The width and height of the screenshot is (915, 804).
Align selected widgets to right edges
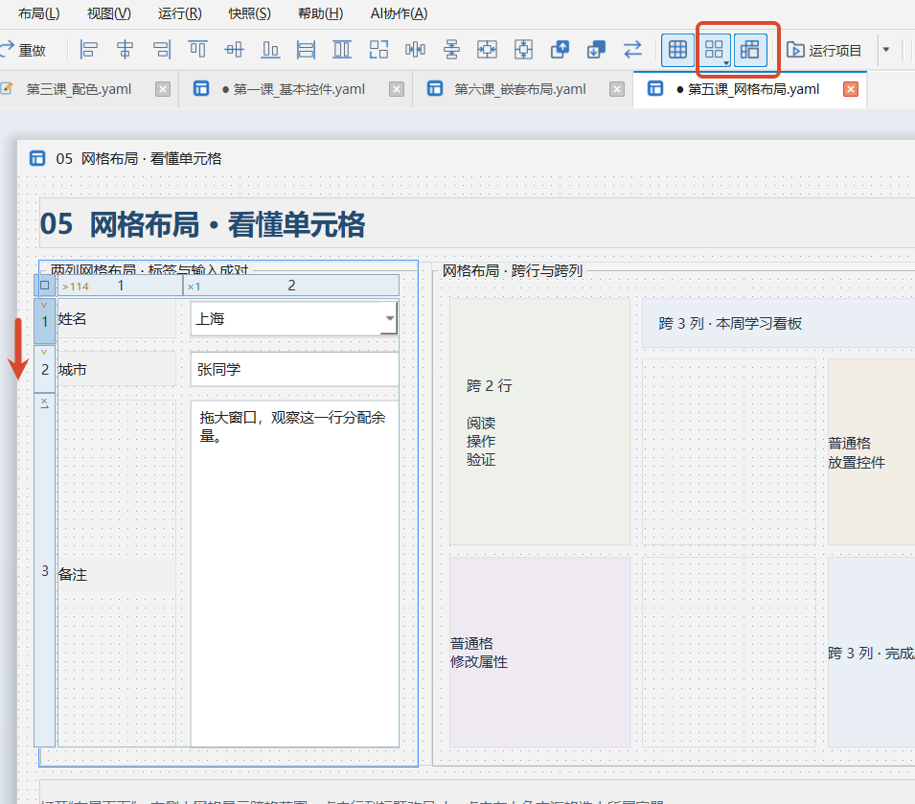pos(162,50)
